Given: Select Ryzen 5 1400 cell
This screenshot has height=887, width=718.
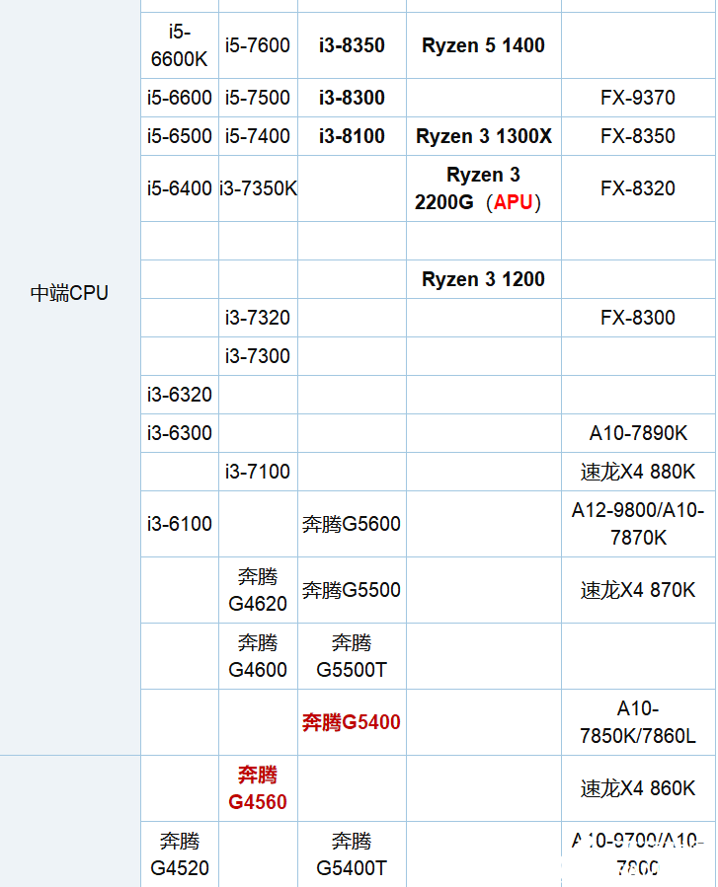Looking at the screenshot, I should (484, 45).
